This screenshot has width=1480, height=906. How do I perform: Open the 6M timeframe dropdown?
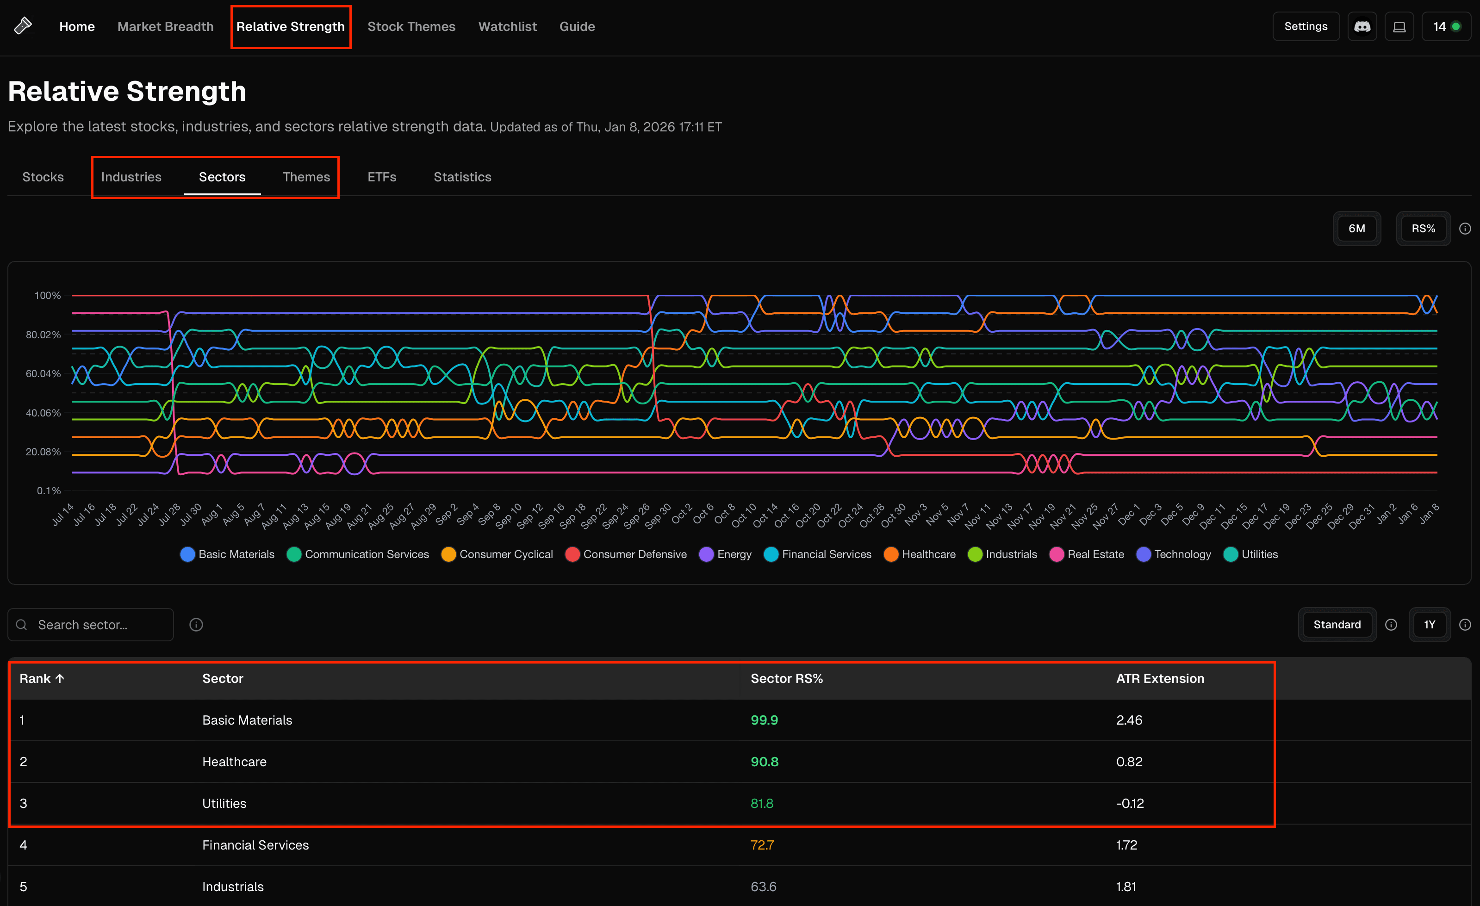point(1356,229)
